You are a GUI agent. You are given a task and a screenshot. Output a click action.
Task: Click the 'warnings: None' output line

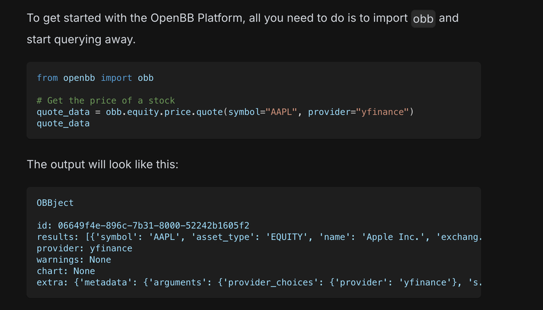[74, 260]
